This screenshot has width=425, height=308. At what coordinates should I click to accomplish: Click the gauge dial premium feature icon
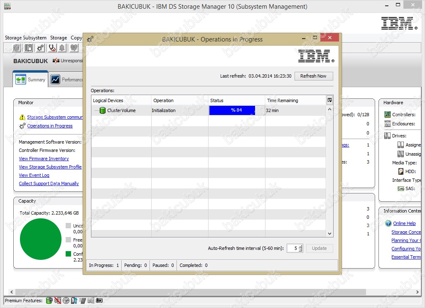66,301
